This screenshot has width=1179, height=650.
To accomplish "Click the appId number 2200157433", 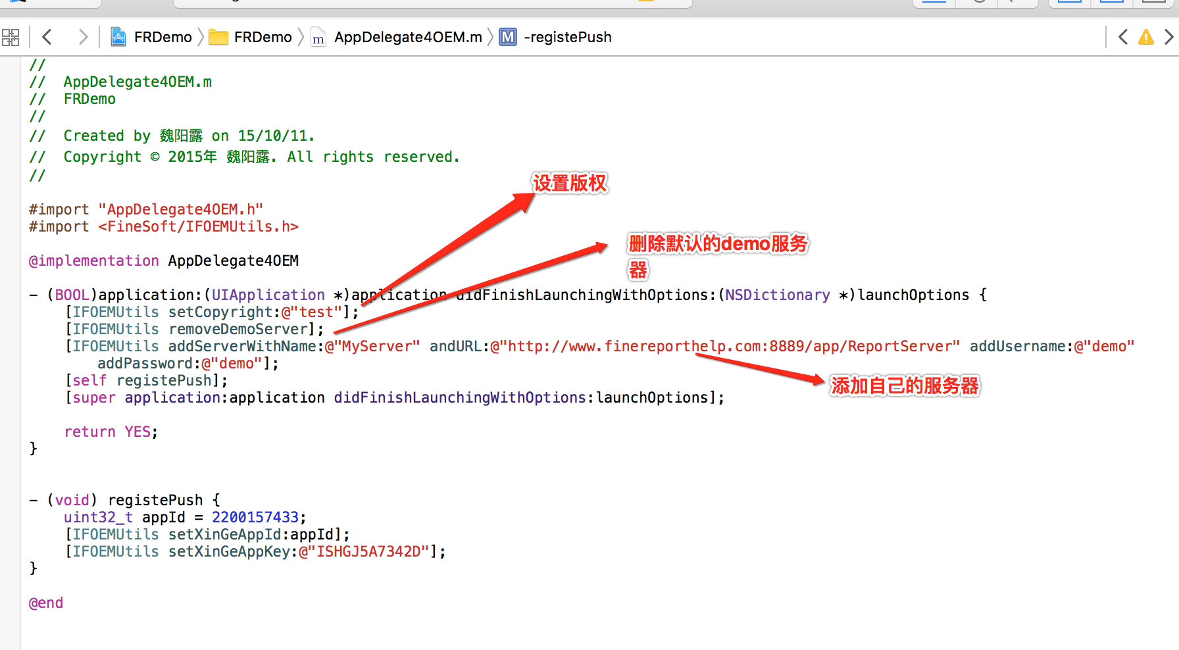I will tap(255, 517).
